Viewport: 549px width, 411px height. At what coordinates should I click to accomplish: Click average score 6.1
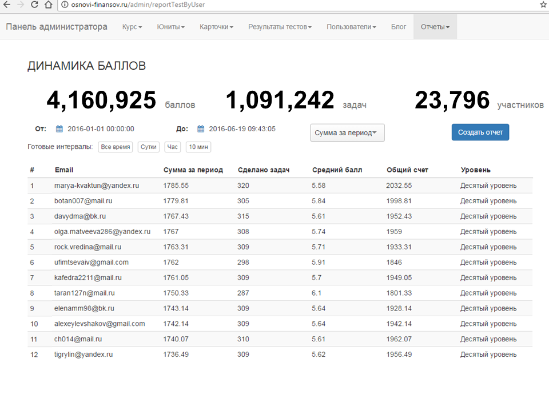[x=316, y=293]
